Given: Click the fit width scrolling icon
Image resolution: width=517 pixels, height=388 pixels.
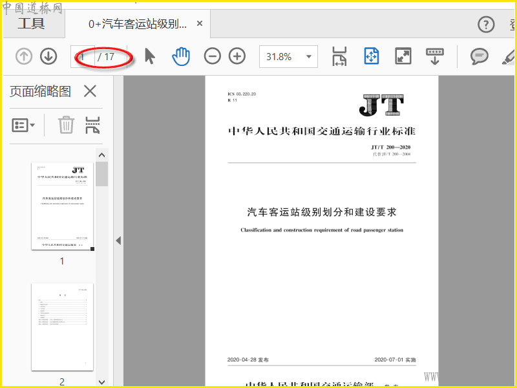Looking at the screenshot, I should point(339,56).
